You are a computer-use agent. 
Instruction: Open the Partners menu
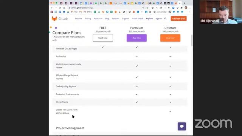116,19
